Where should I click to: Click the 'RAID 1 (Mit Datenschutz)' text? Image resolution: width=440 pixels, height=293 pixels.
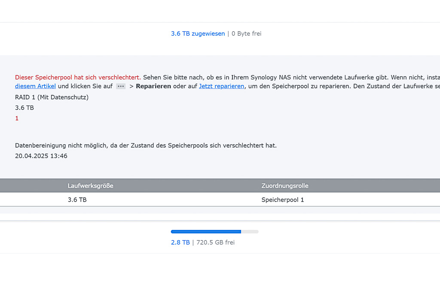pos(52,97)
